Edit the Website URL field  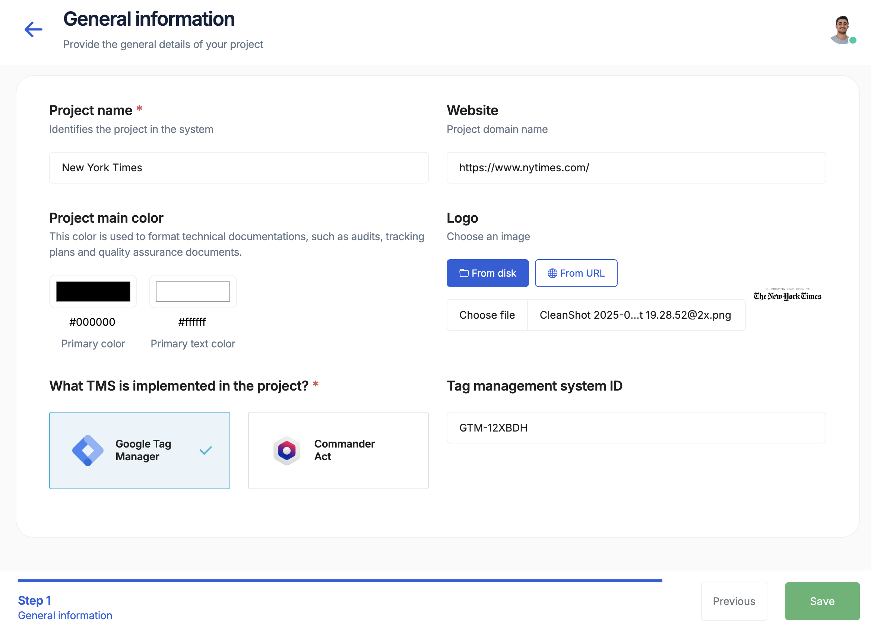click(636, 168)
